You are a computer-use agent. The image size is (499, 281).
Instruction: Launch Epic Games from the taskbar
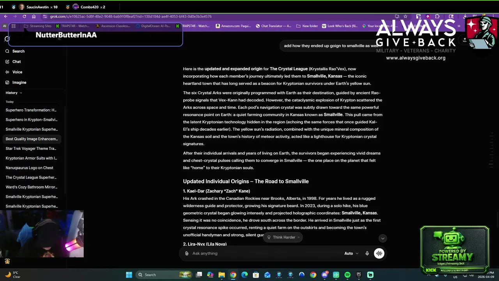[x=359, y=275]
